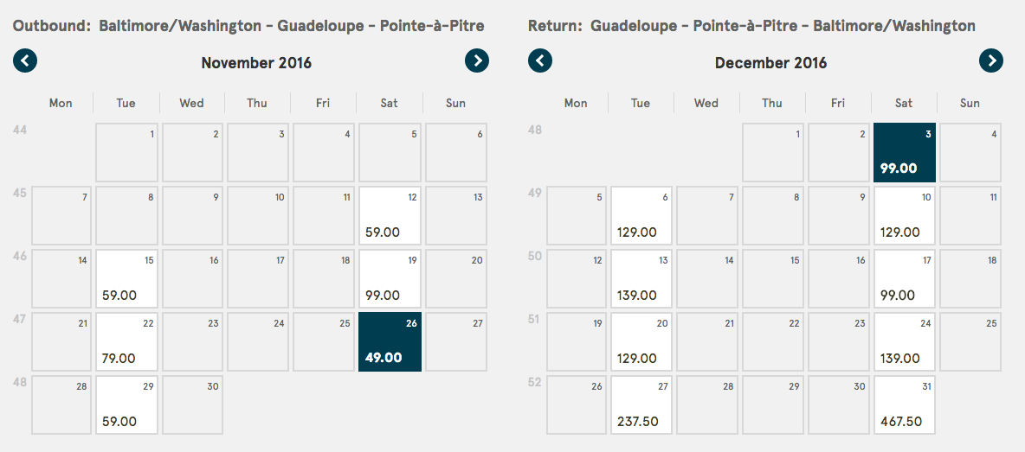Click selected November 26 fare 49.00

coord(390,341)
